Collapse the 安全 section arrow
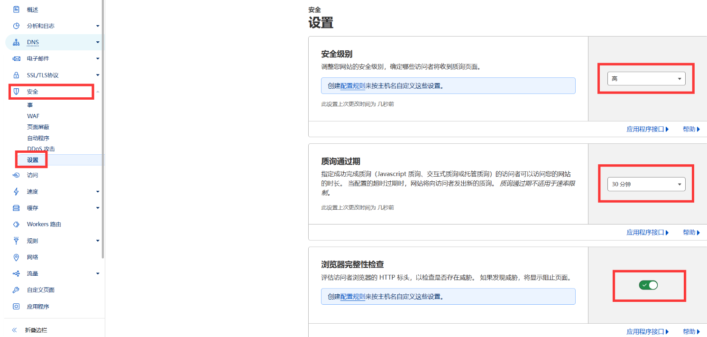Screen dimensions: 707x337 98,92
